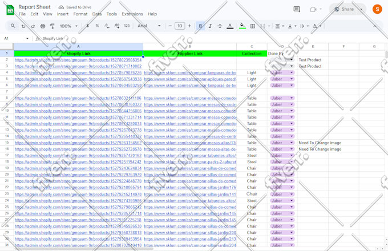Open the View menu
This screenshot has height=251, width=388.
coord(47,14)
